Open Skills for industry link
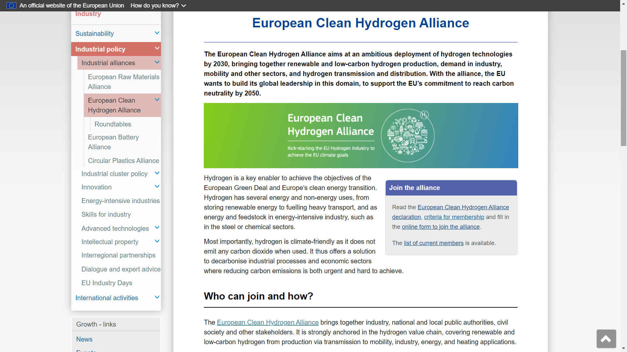The width and height of the screenshot is (627, 352). coord(106,214)
